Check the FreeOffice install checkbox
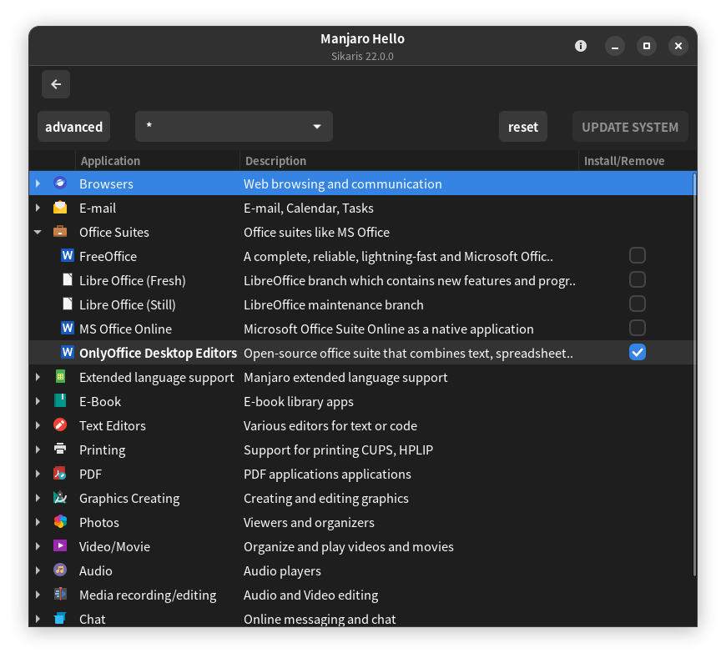The image size is (726, 658). click(638, 255)
